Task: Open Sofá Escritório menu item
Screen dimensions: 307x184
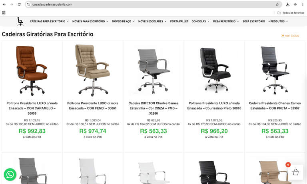Action: click(254, 21)
